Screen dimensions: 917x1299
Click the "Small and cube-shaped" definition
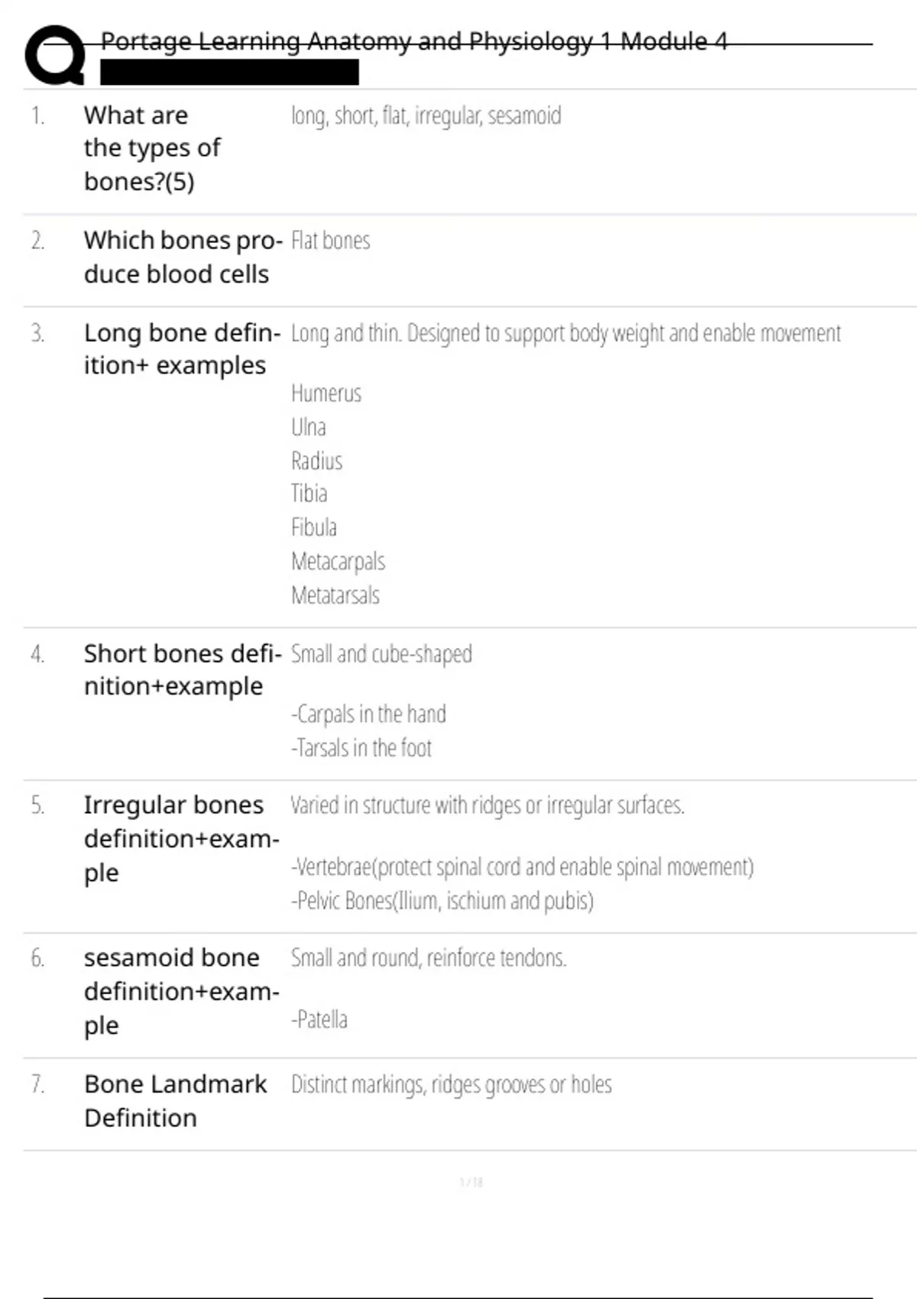pyautogui.click(x=381, y=654)
